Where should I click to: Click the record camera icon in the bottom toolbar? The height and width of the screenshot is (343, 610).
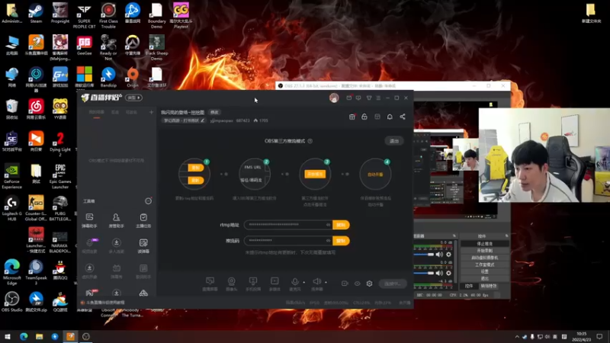[345, 284]
